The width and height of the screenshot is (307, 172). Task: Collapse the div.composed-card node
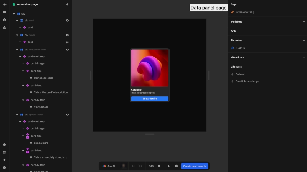[x=17, y=50]
